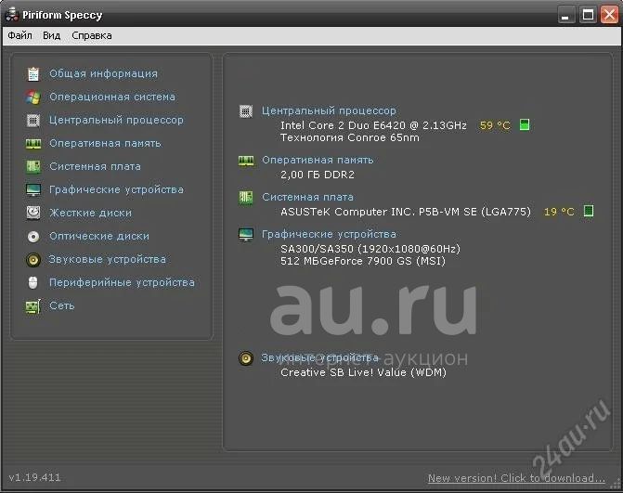Click the motherboard icon in summary panel
The height and width of the screenshot is (493, 623).
[x=246, y=198]
